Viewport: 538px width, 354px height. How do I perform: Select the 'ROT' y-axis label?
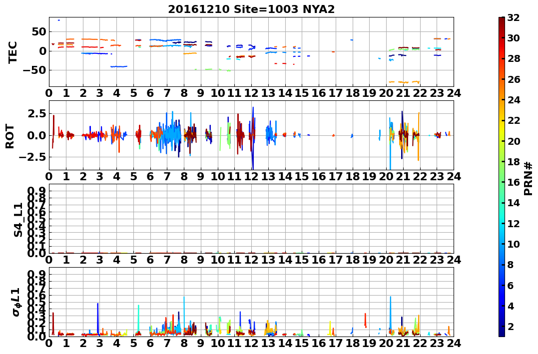[10, 136]
